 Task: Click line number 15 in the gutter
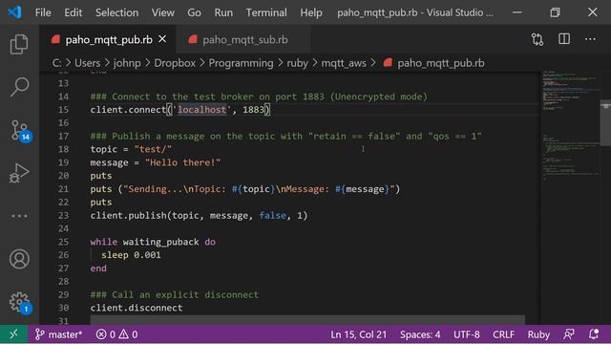click(x=63, y=110)
